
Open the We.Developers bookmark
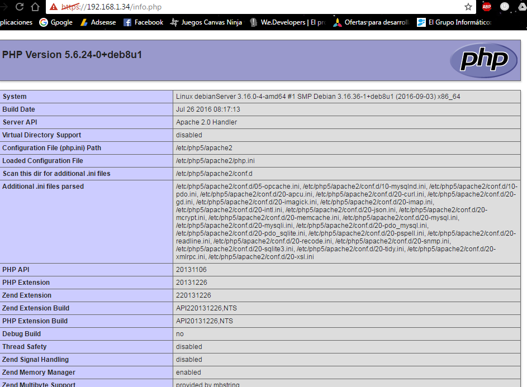pos(287,22)
